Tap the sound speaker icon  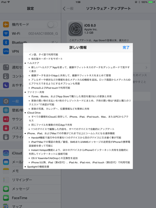(x=6, y=119)
